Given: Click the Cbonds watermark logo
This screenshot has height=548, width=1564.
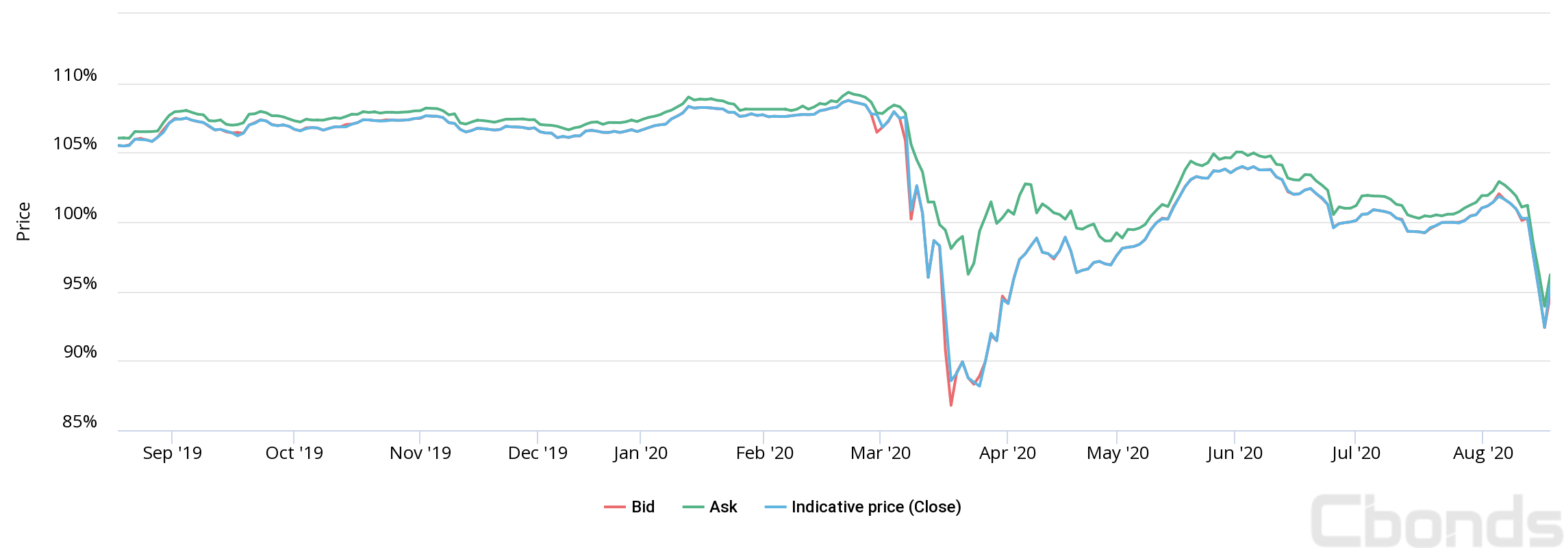Looking at the screenshot, I should [1436, 521].
